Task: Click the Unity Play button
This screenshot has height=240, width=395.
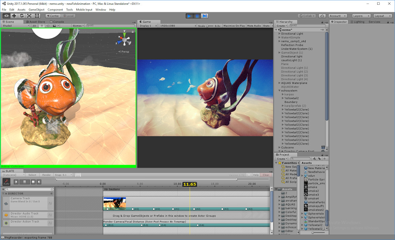Action: pos(189,16)
